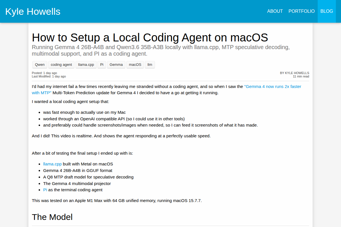Select the BLOG nav tab
341x227 pixels.
[x=327, y=11]
